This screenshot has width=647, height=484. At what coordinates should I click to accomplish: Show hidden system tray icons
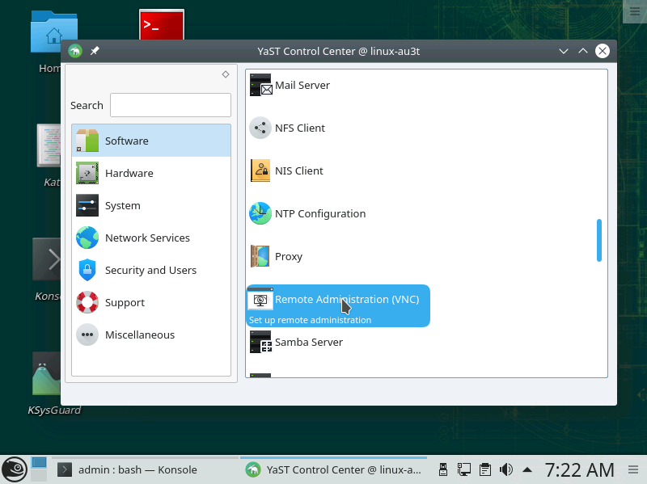tap(527, 469)
